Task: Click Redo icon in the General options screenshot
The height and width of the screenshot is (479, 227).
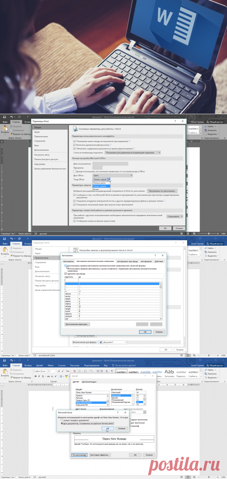Action: point(19,117)
